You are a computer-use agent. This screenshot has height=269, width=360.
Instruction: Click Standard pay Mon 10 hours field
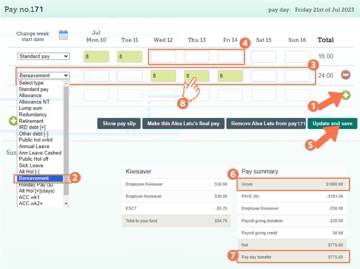click(96, 57)
